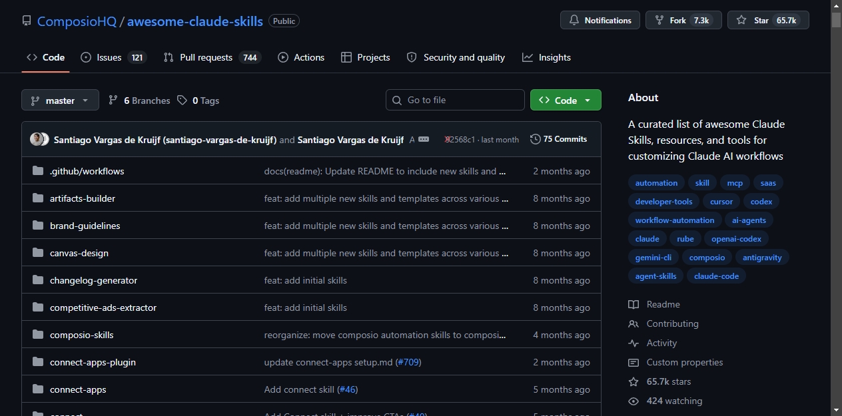Open the connect-apps folder
The width and height of the screenshot is (842, 416).
point(78,389)
